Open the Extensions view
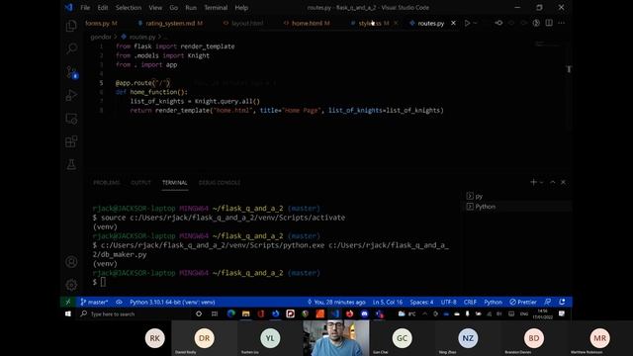The width and height of the screenshot is (633, 356). [x=71, y=141]
